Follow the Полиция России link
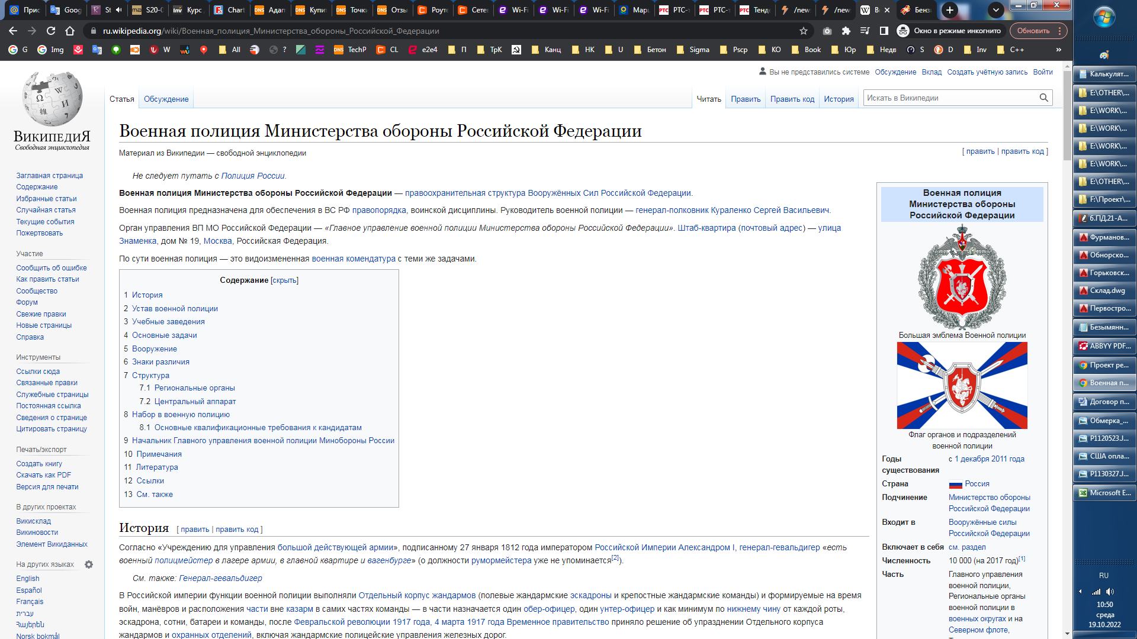 (253, 176)
